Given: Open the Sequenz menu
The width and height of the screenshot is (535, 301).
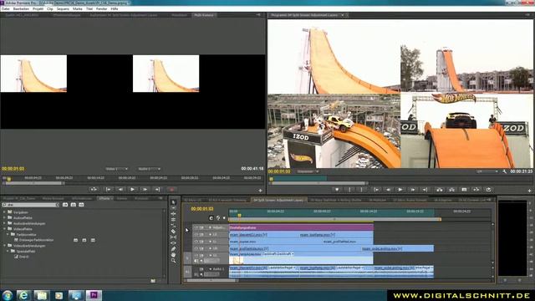Looking at the screenshot, I should [x=63, y=9].
